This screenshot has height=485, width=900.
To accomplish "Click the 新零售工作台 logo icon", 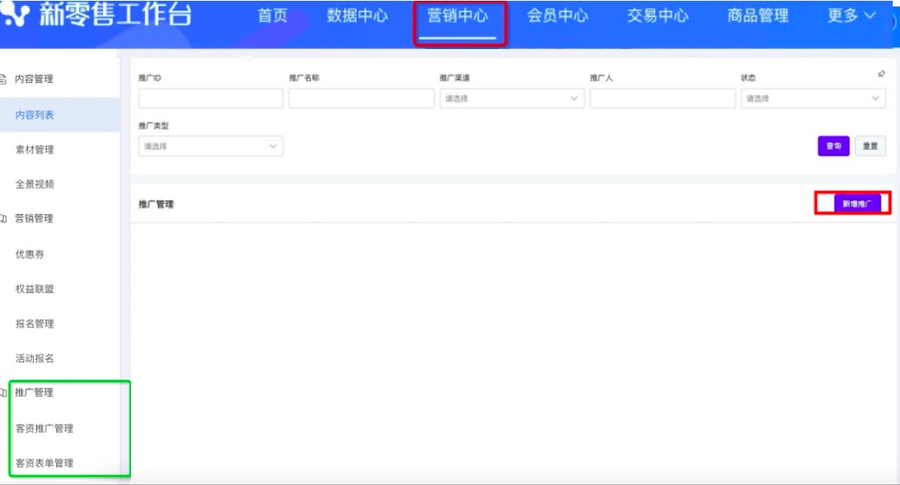I will coord(15,14).
